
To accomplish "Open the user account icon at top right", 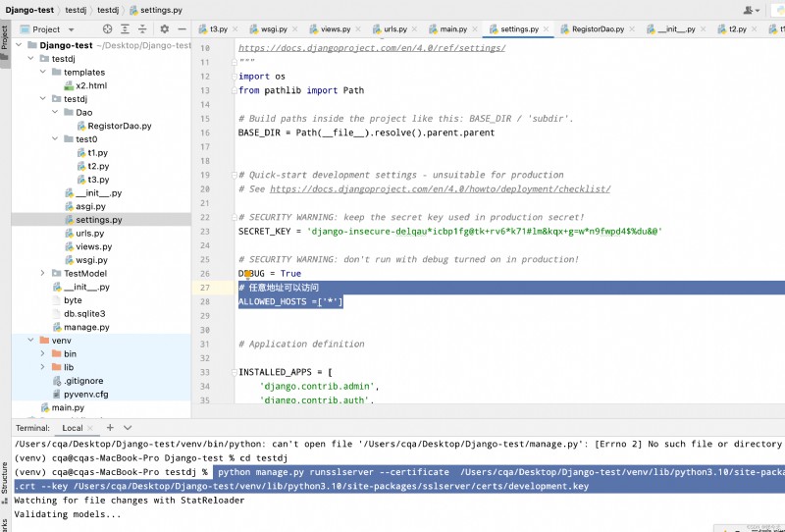I will pos(752,10).
